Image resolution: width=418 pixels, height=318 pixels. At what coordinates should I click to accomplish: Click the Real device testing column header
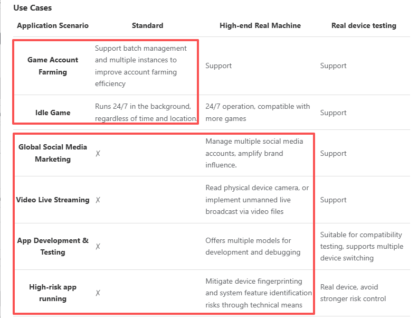tap(364, 25)
